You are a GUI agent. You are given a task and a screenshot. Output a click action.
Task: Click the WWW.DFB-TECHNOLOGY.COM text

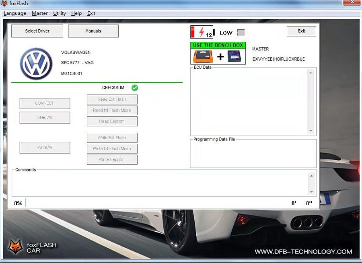click(303, 252)
